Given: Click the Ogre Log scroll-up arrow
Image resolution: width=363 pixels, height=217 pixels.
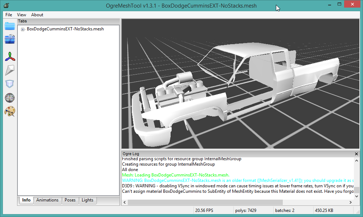Looking at the screenshot, I should [357, 160].
